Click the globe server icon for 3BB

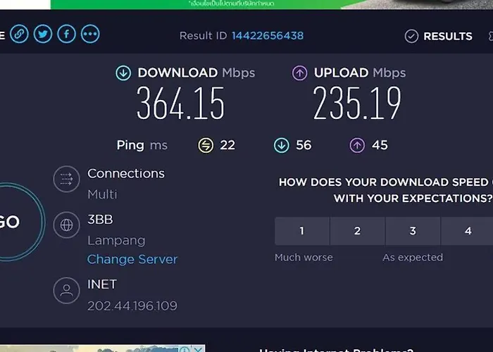66,225
